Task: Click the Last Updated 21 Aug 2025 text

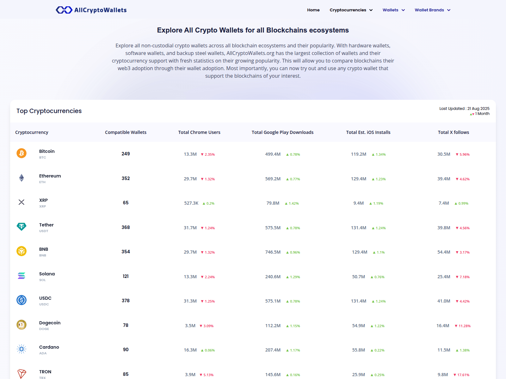Action: pos(464,108)
